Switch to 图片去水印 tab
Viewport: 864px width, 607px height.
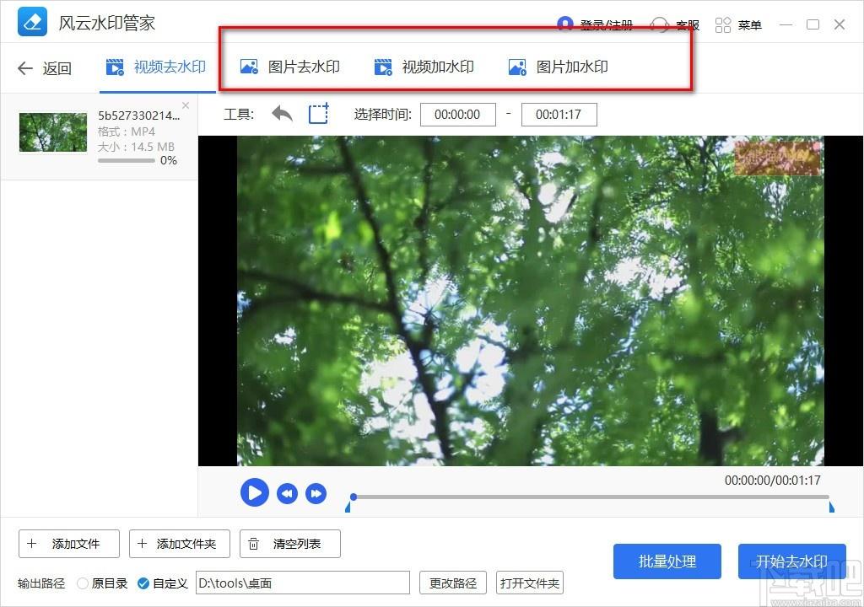pyautogui.click(x=290, y=67)
